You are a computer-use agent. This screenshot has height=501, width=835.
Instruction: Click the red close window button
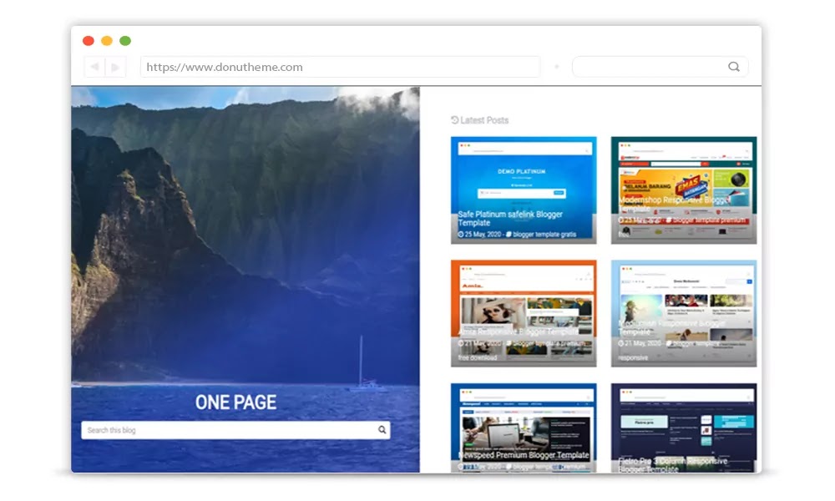tap(89, 40)
